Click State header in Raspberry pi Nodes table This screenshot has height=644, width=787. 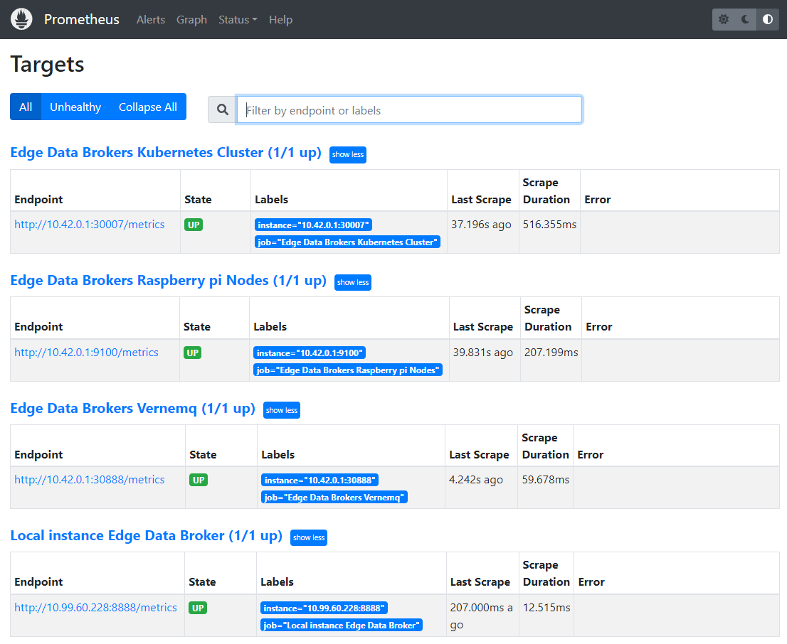pyautogui.click(x=196, y=326)
